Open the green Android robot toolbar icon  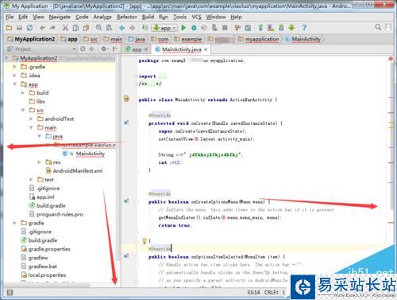coord(291,28)
